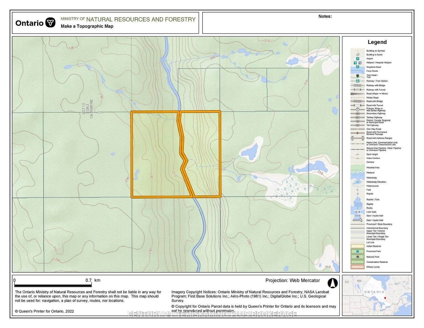The height and width of the screenshot is (328, 424).
Task: Click the Train Station legend symbol
Action: click(357, 81)
